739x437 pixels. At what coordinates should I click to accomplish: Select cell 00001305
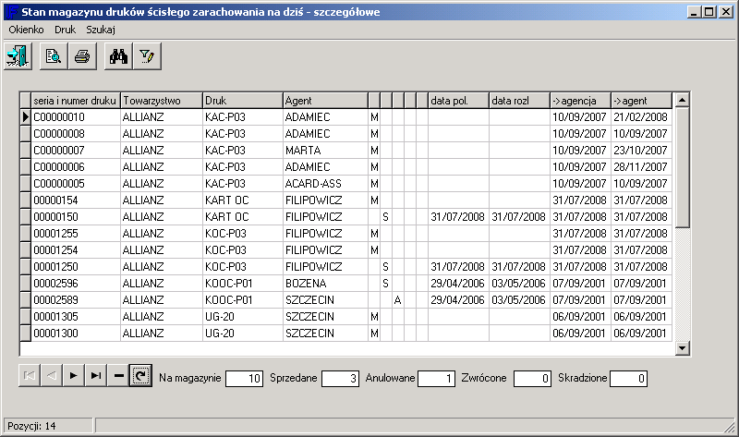pos(76,317)
